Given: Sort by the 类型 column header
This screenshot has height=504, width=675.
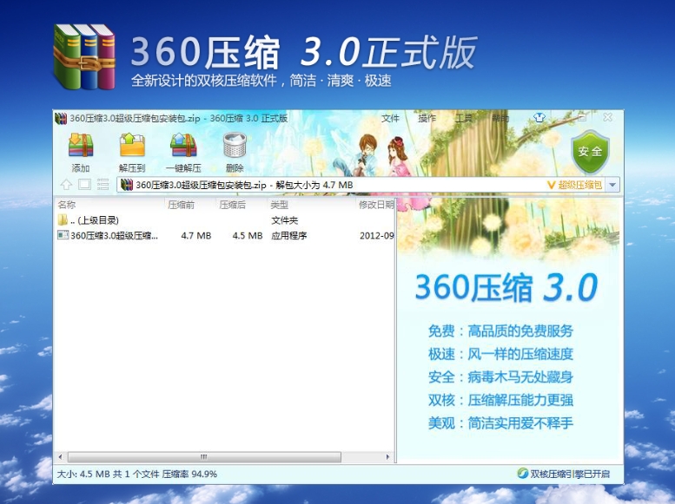Looking at the screenshot, I should coord(280,205).
